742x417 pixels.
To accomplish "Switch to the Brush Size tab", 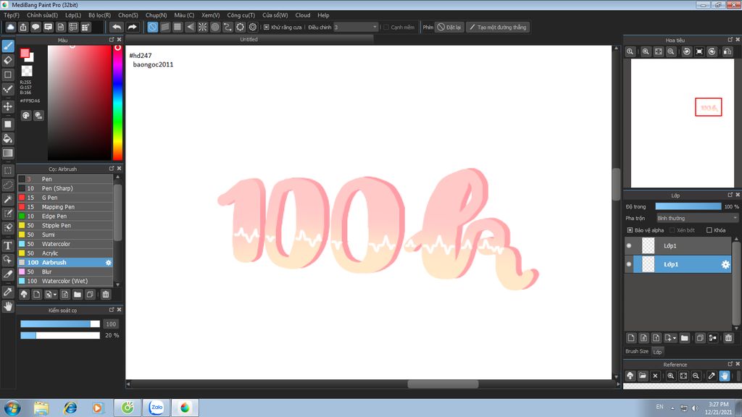I will click(x=637, y=351).
